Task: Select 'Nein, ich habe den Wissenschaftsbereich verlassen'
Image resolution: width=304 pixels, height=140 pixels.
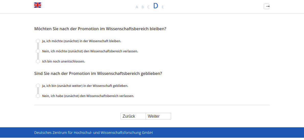Action: pos(38,96)
